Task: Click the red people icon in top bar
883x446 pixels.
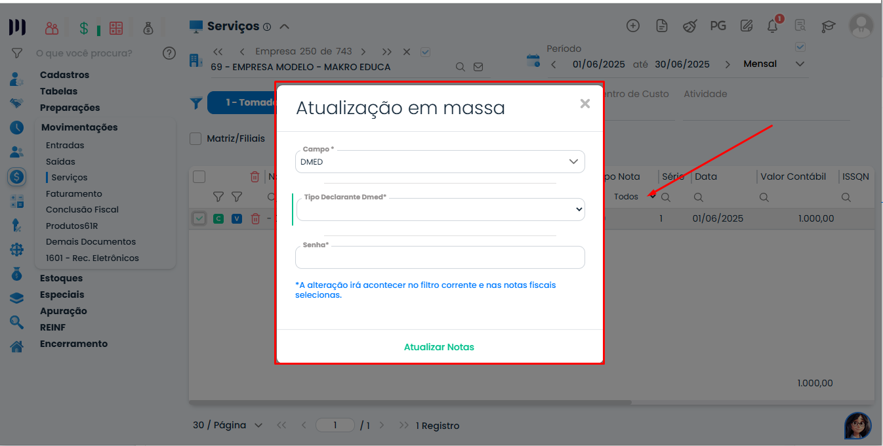Action: (x=52, y=28)
